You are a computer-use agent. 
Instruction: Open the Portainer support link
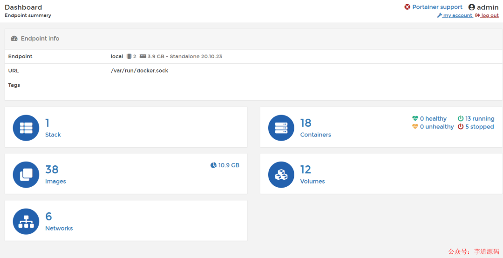point(437,7)
